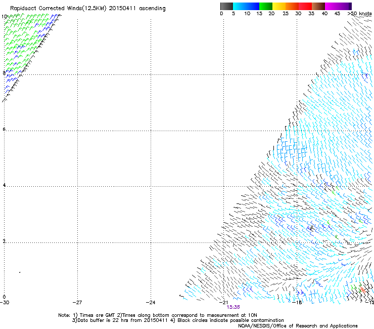This screenshot has width=374, height=329.
Task: Click the '-18' longitude axis label
Action: click(x=297, y=302)
